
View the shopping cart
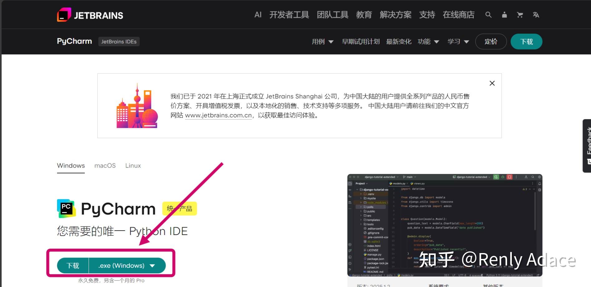pos(520,15)
